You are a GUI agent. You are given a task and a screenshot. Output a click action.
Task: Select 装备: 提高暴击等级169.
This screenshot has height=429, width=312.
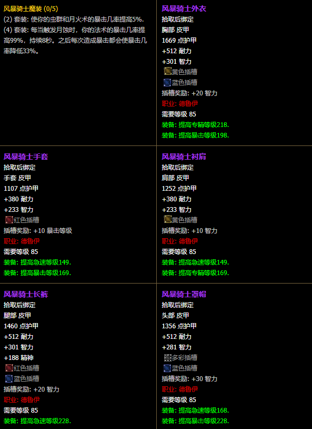[37, 273]
